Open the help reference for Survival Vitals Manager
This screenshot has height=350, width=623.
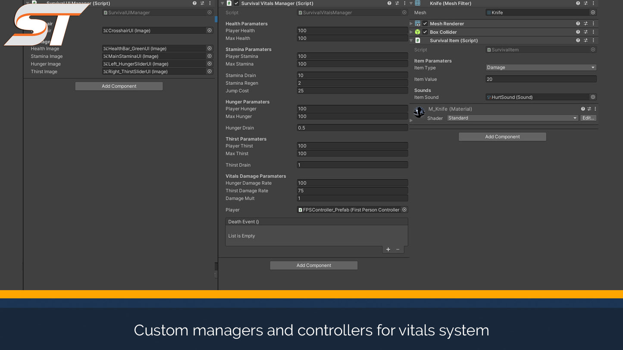389,3
